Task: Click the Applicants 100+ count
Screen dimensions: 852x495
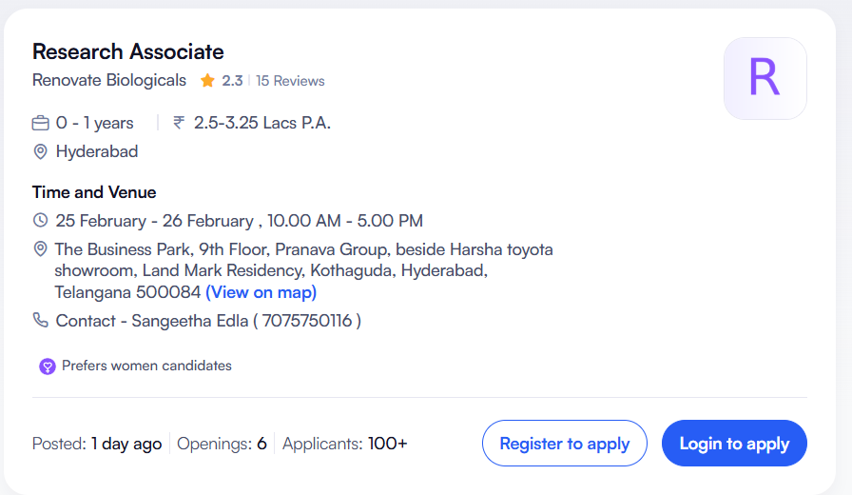Action: (x=345, y=444)
